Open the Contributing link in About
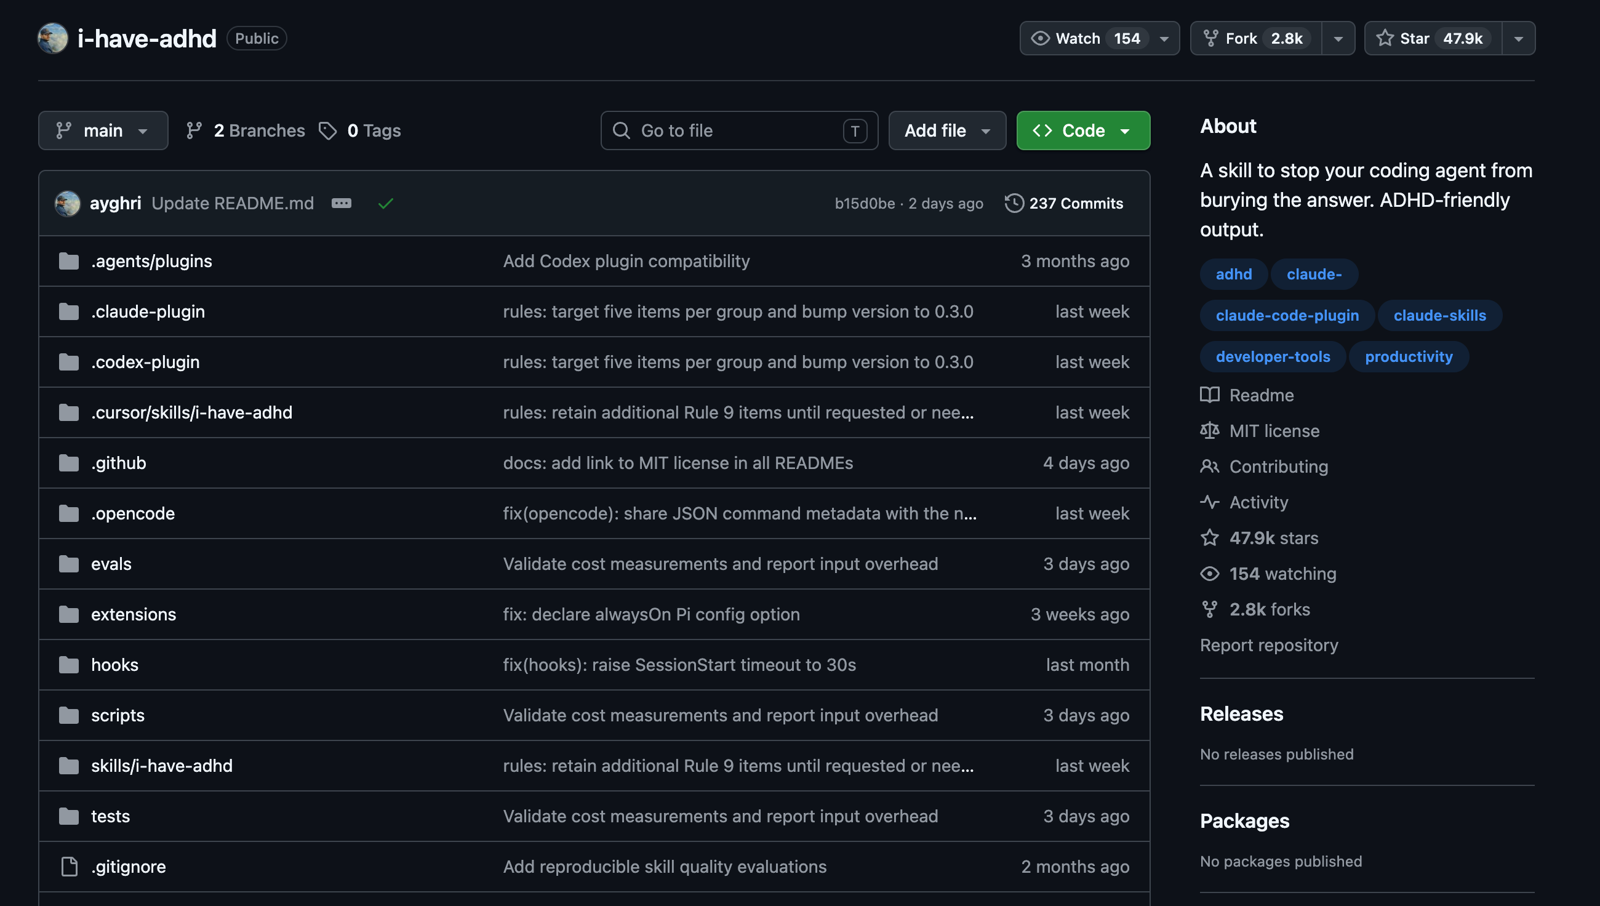The width and height of the screenshot is (1600, 906). coord(1278,467)
